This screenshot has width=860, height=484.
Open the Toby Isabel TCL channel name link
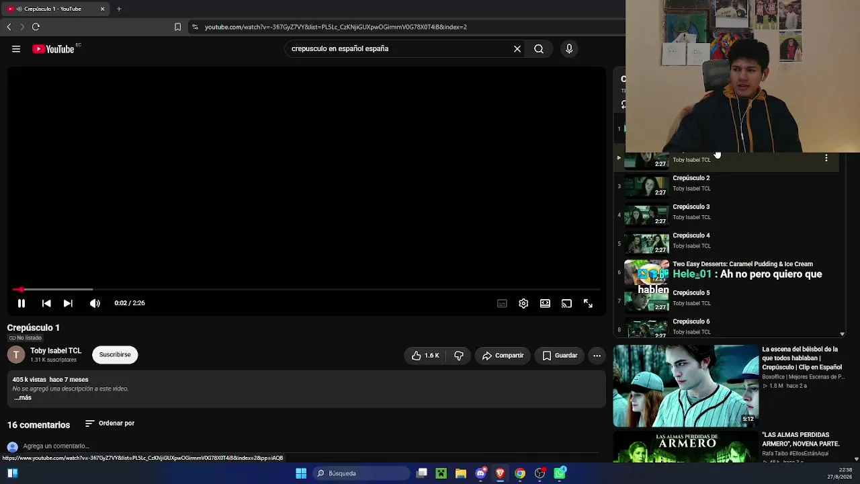pyautogui.click(x=56, y=351)
